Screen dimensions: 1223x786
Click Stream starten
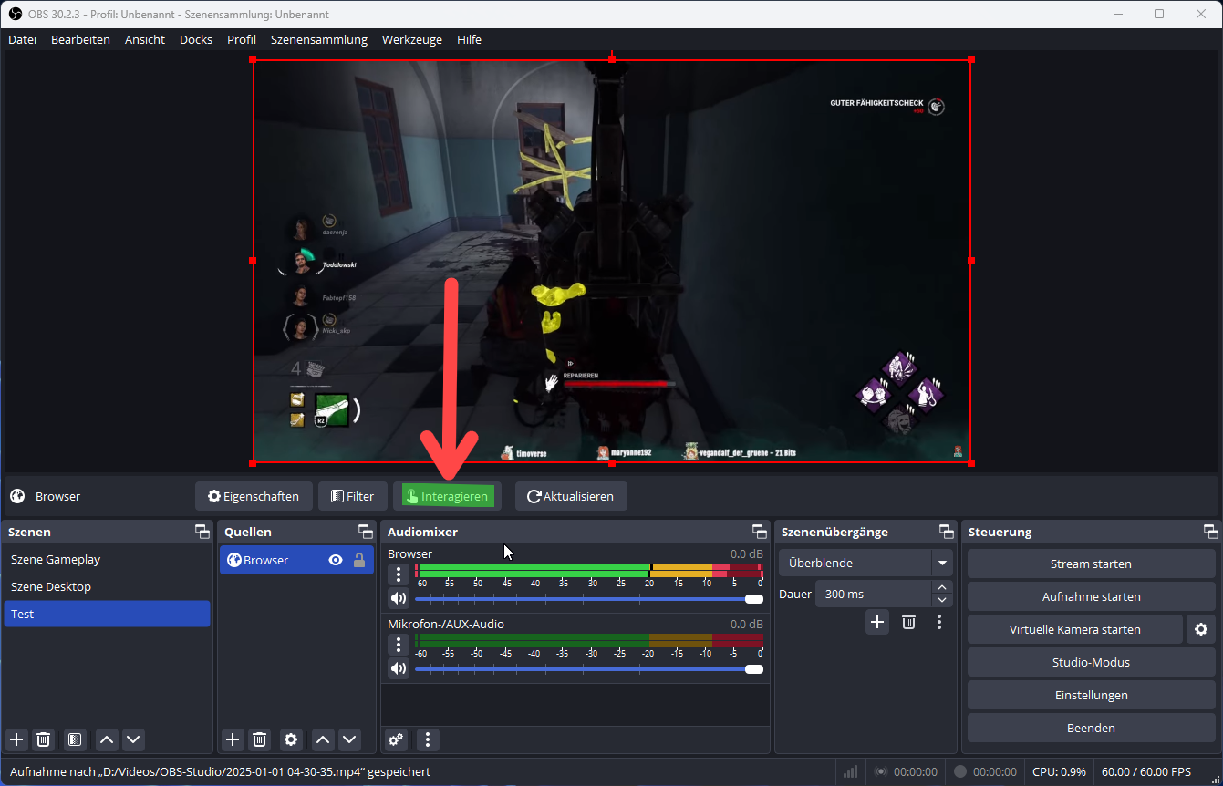tap(1091, 564)
